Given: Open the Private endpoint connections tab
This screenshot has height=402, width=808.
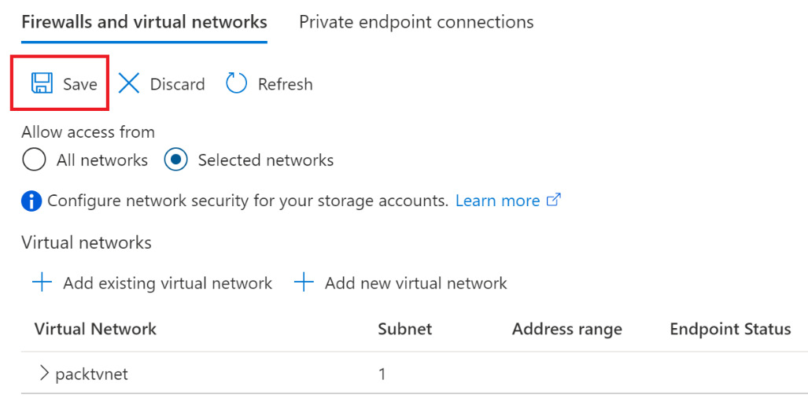Looking at the screenshot, I should pos(416,22).
